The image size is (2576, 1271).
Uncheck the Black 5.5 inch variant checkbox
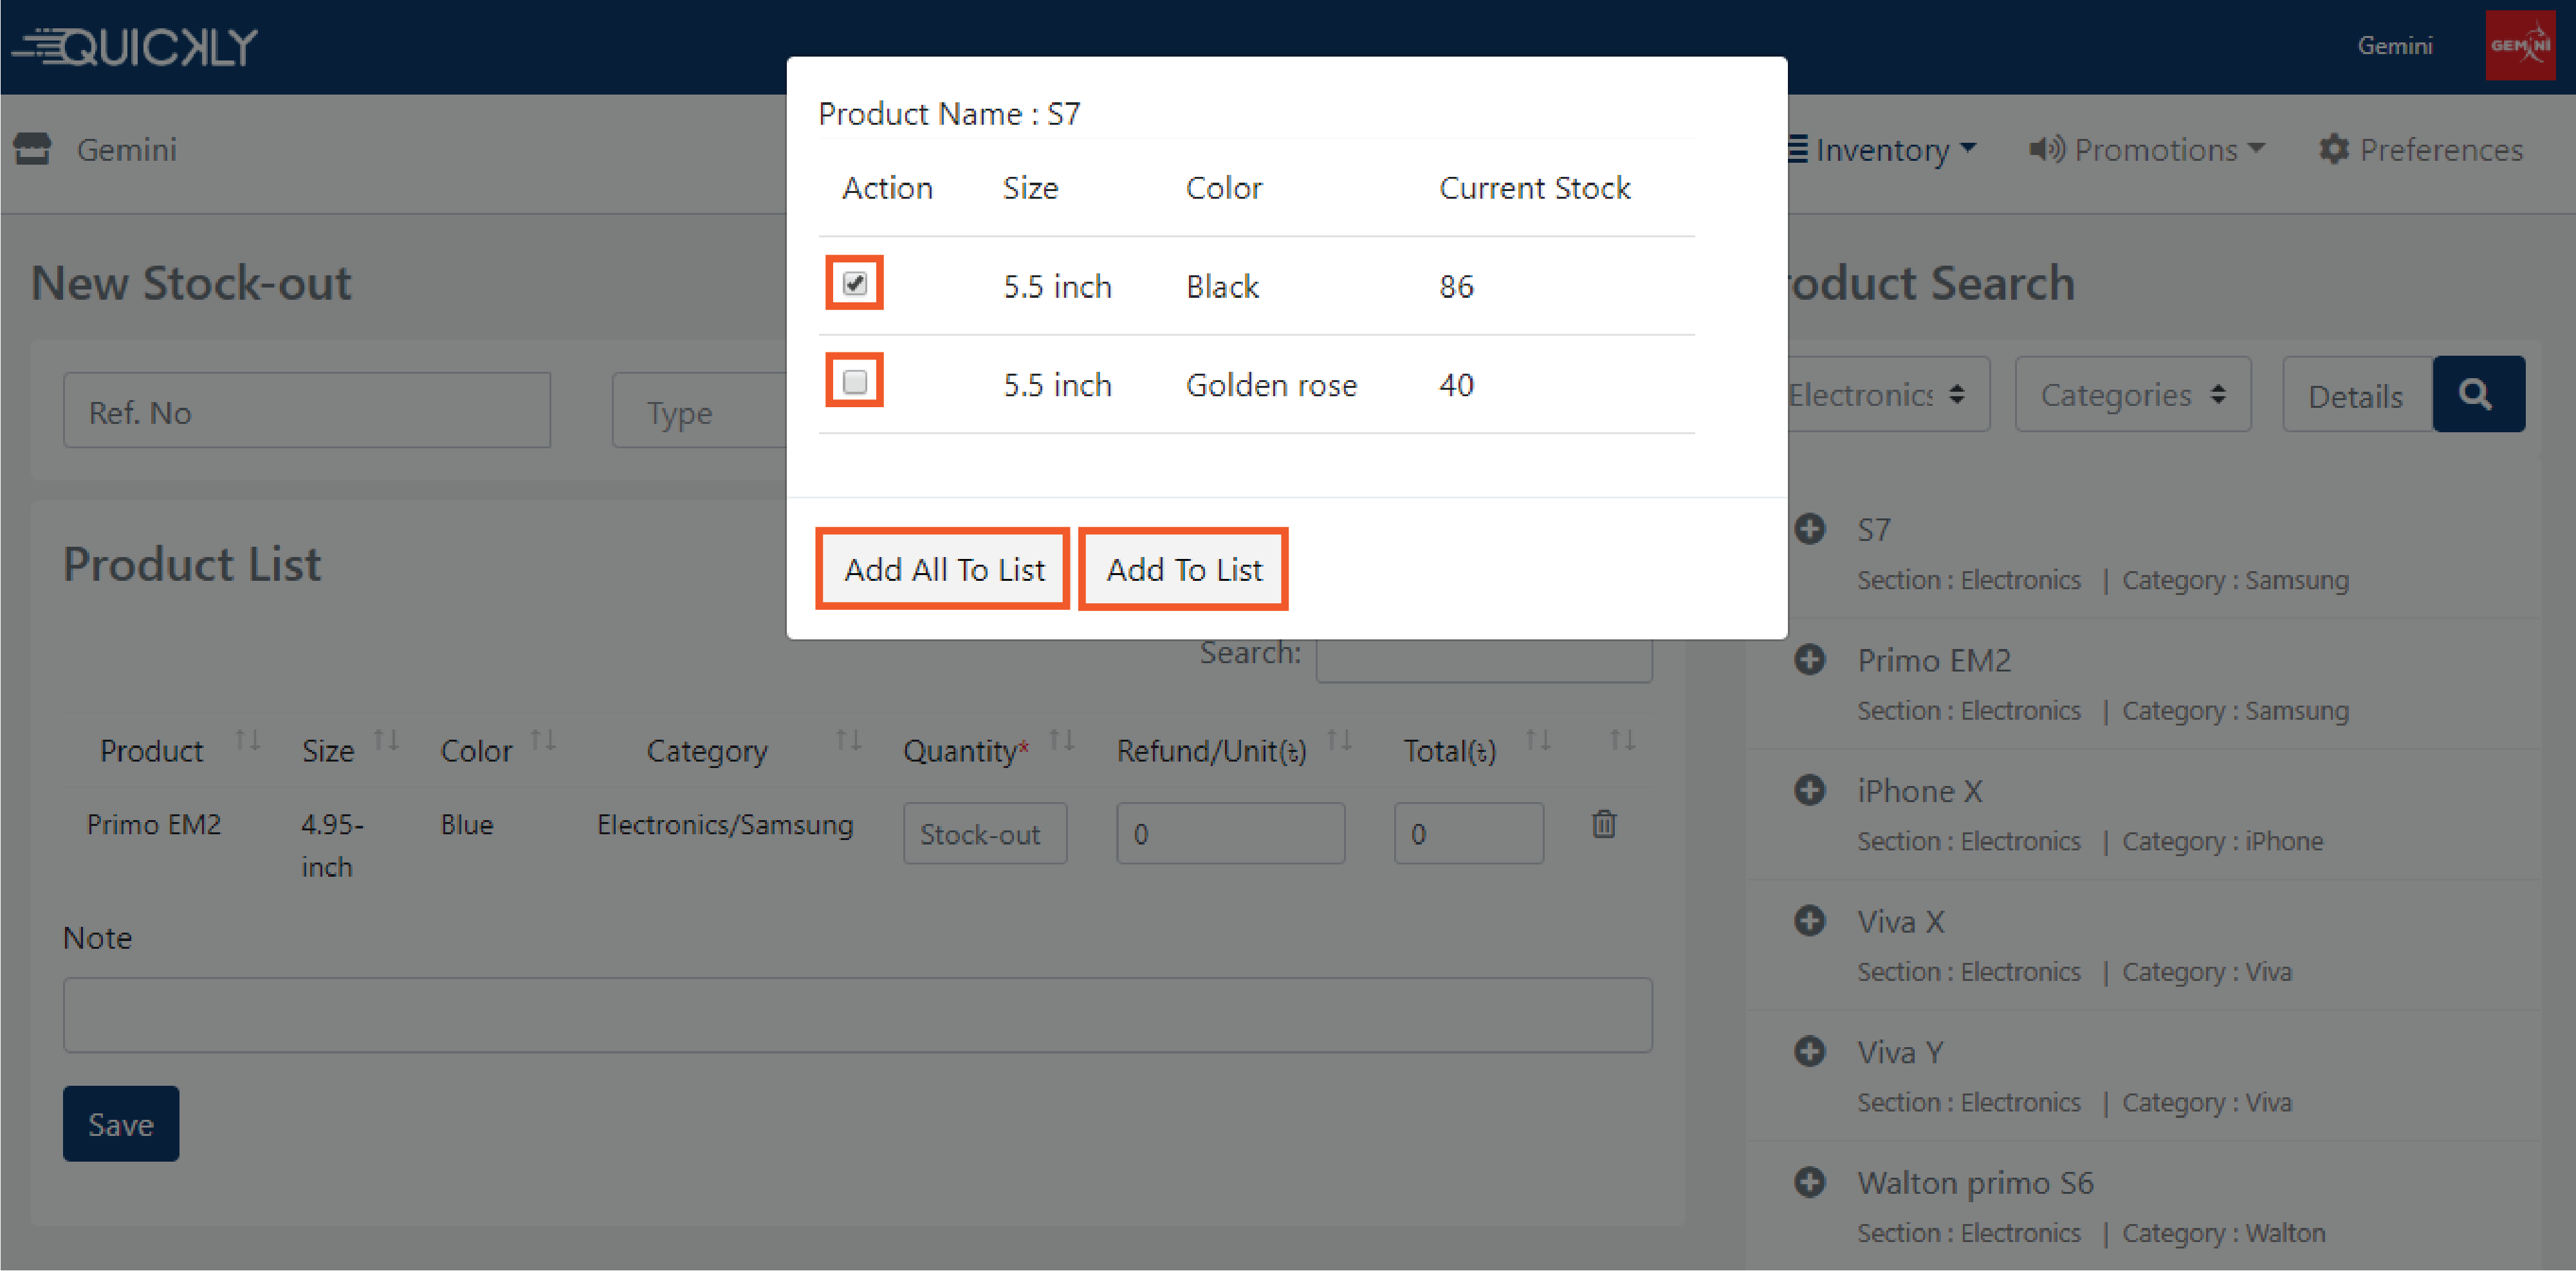pyautogui.click(x=854, y=283)
